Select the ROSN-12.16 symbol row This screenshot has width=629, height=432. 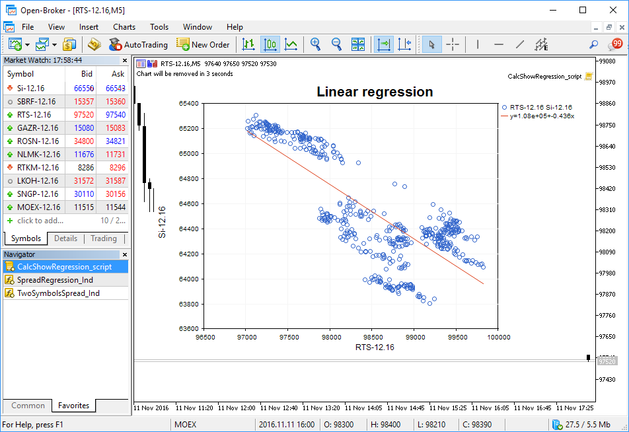click(66, 141)
